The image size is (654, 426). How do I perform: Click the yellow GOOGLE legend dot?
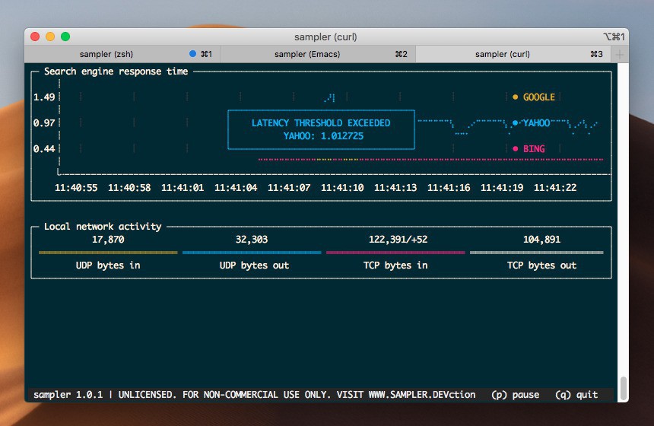(x=515, y=97)
